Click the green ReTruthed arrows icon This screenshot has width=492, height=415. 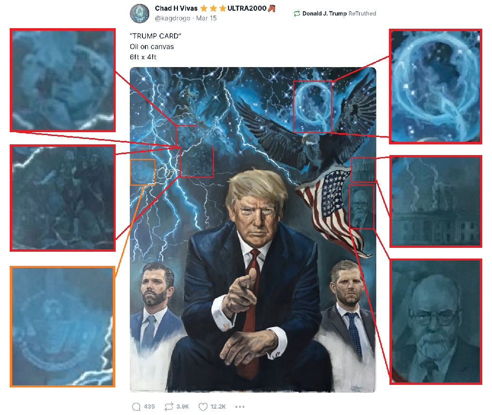297,14
